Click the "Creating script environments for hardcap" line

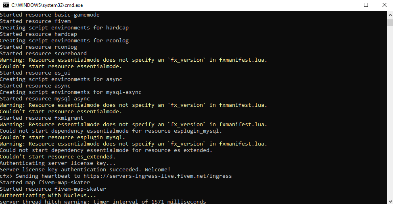(64, 27)
